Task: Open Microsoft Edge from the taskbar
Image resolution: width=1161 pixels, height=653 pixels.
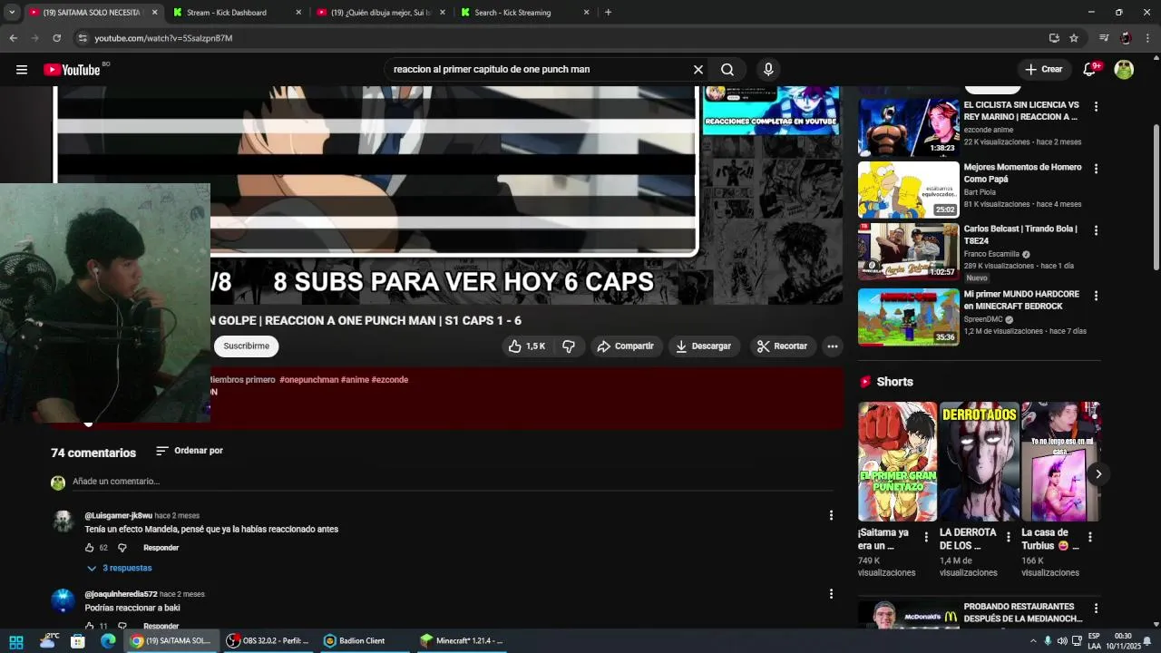Action: click(108, 641)
